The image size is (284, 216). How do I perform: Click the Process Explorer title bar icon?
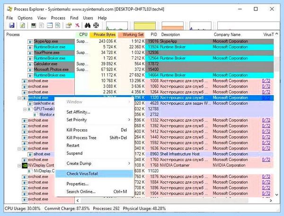click(x=9, y=9)
